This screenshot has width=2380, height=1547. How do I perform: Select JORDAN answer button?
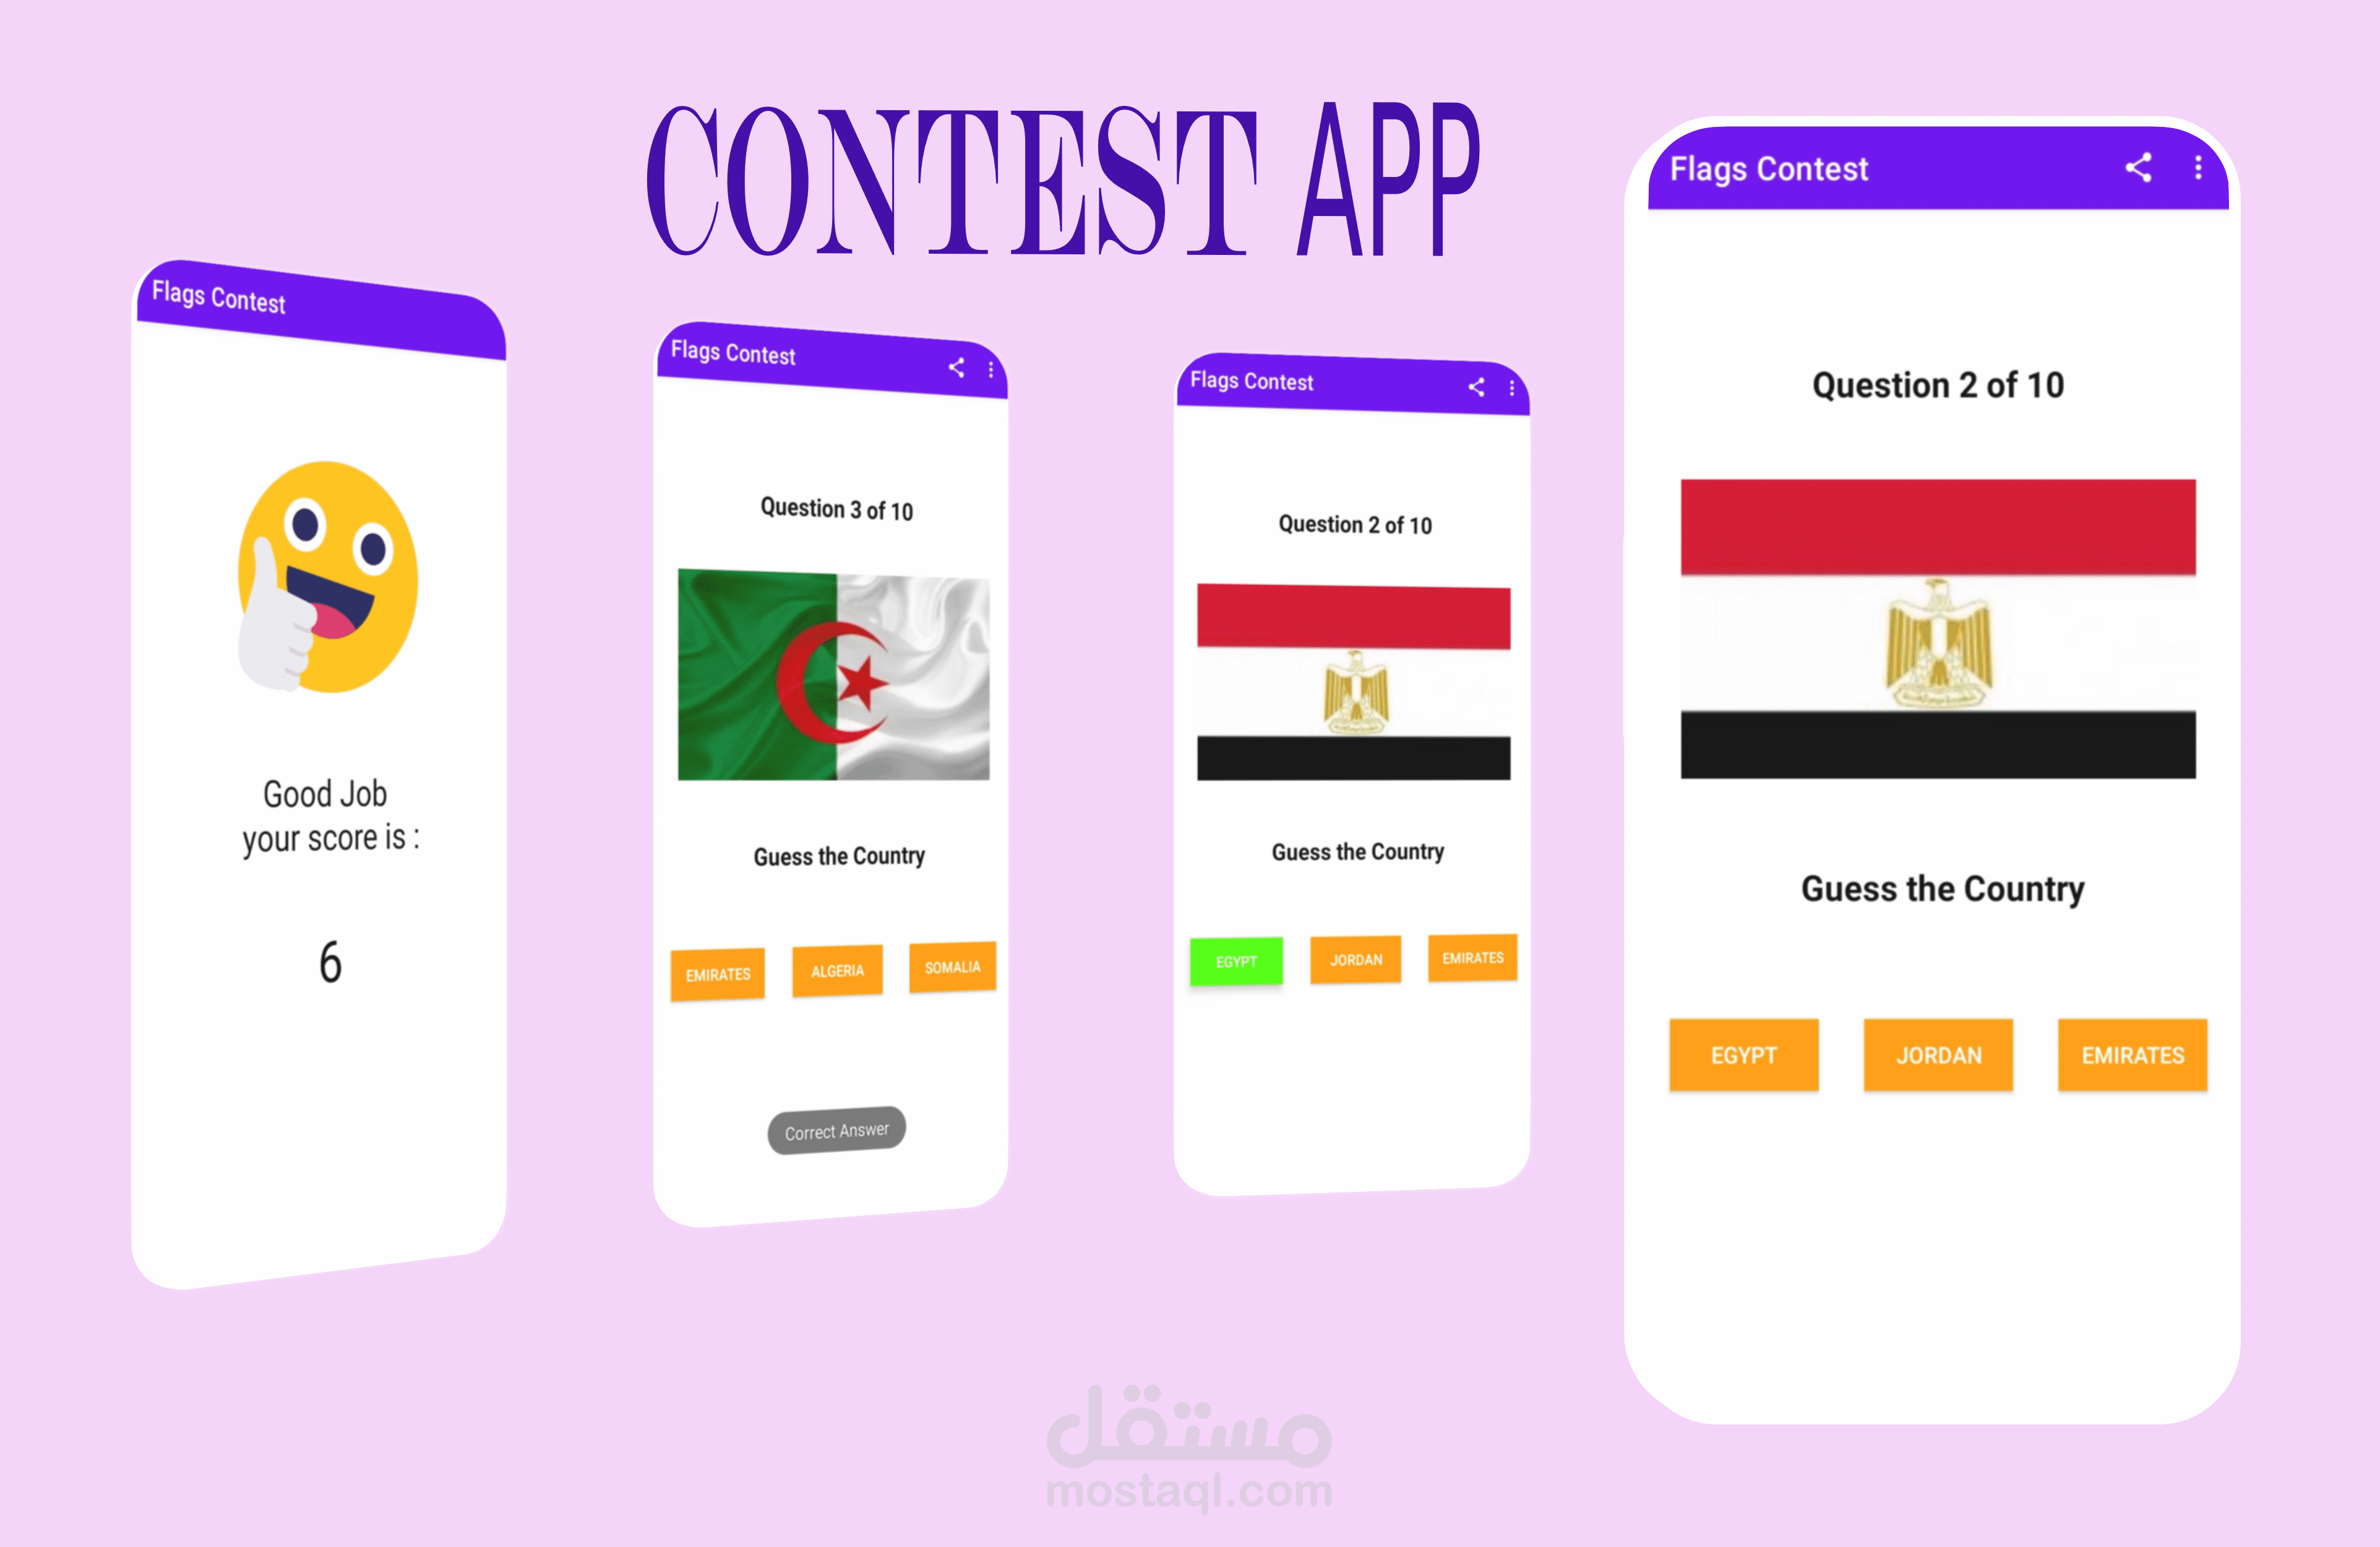tap(1938, 1054)
